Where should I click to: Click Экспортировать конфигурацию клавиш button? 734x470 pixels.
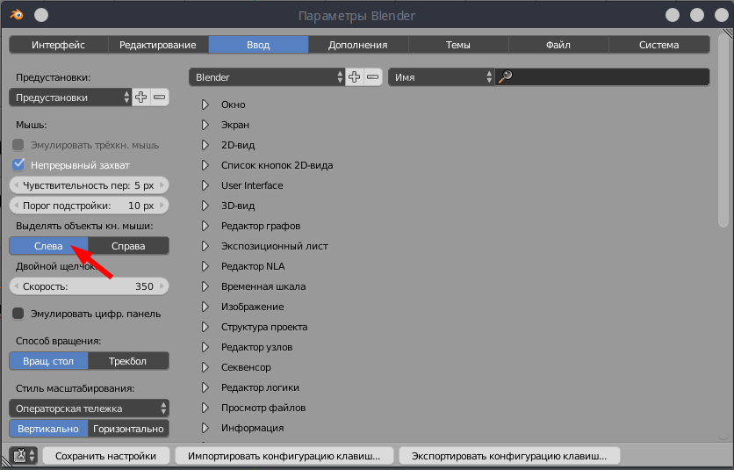(509, 456)
